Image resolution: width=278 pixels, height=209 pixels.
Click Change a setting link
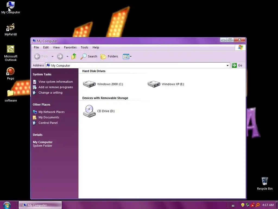coord(48,93)
